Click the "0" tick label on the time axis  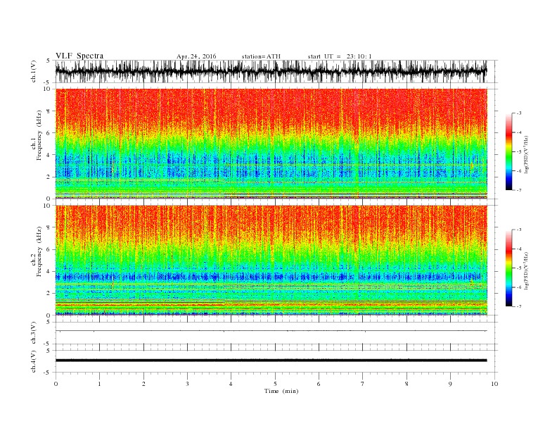coord(56,384)
